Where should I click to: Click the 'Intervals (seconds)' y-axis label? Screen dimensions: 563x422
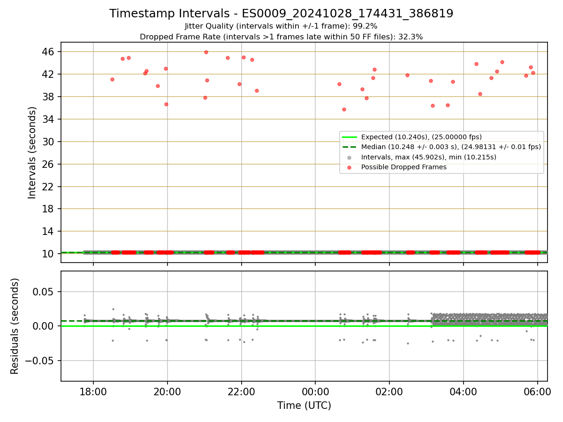[32, 152]
